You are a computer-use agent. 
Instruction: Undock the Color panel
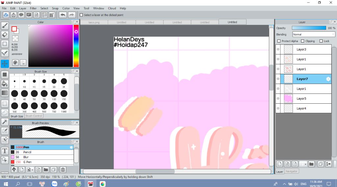click(x=73, y=22)
